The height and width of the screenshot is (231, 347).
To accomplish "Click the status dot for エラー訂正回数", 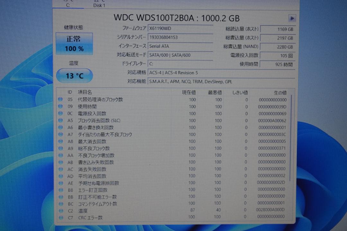I will pyautogui.click(x=60, y=190).
